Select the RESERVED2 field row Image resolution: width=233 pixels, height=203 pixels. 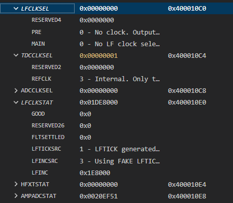click(116, 67)
